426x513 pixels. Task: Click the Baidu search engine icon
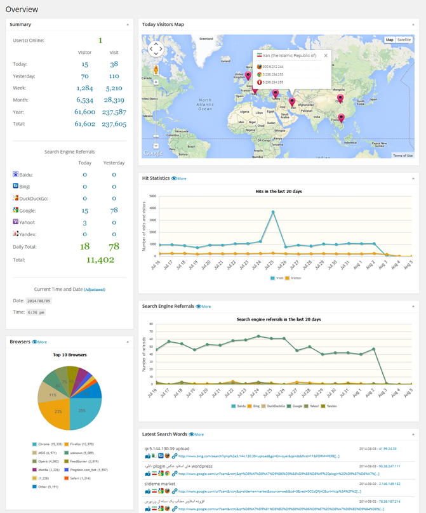16,174
